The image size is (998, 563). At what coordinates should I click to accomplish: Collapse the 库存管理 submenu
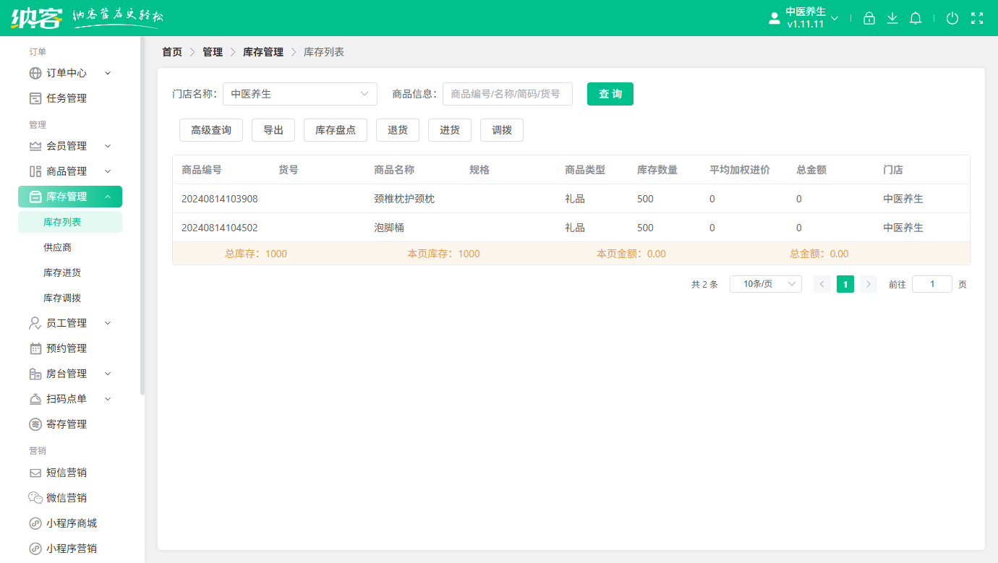(69, 196)
